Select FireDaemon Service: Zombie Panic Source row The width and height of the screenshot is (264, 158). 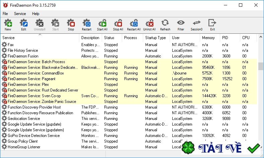click(129, 101)
